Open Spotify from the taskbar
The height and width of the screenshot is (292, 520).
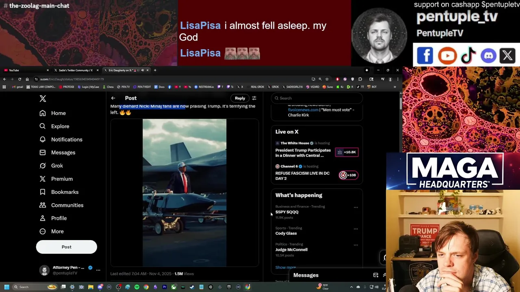(x=137, y=287)
